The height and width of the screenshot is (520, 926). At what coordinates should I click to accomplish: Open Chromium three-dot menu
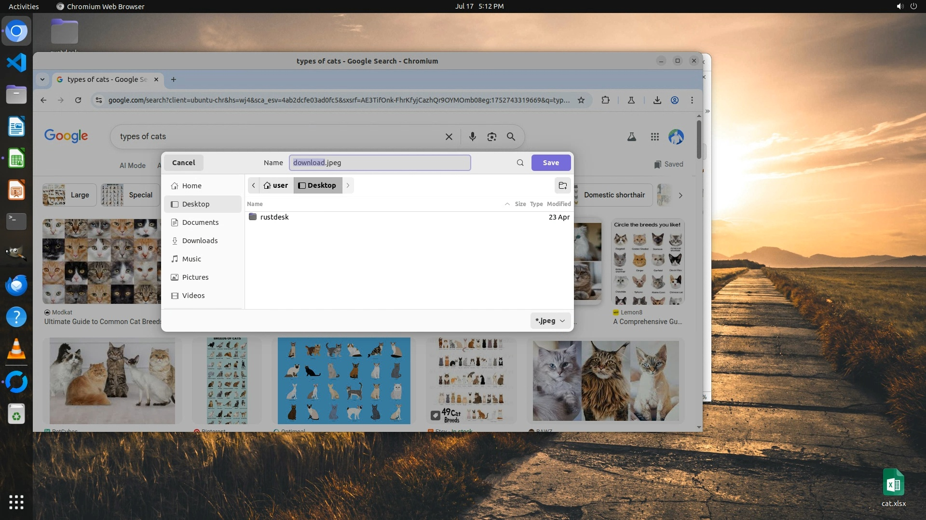[x=692, y=100]
